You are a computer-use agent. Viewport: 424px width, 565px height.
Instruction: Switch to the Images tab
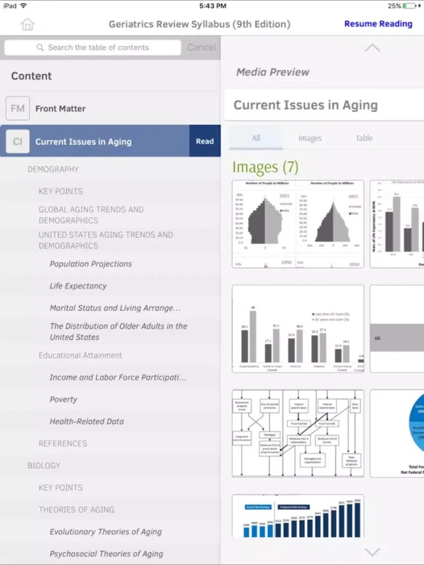pos(310,138)
